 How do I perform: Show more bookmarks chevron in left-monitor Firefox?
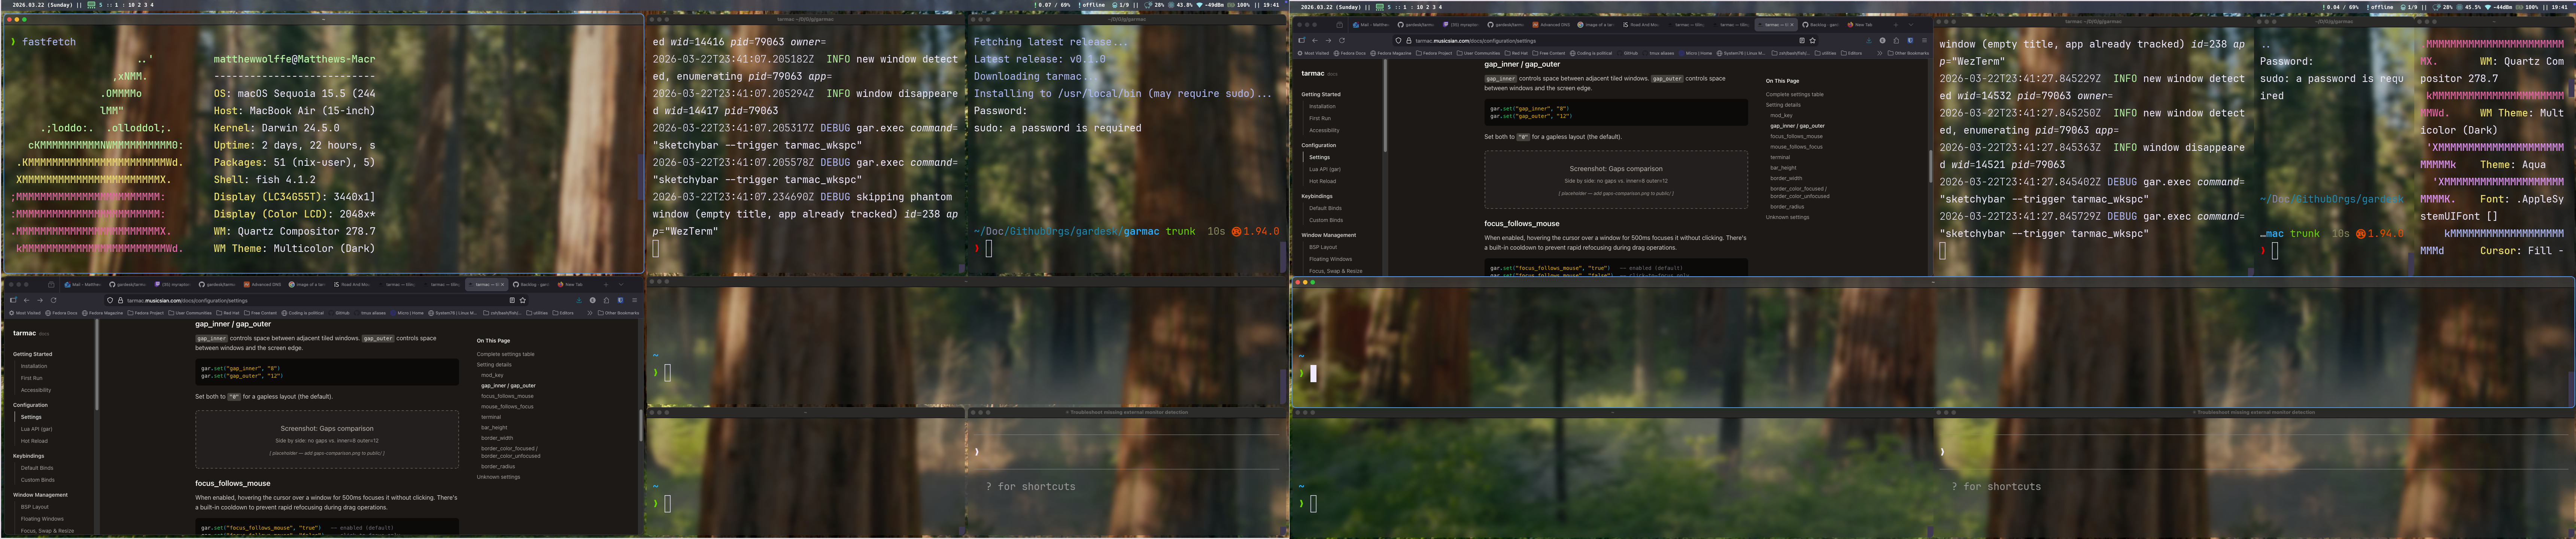[x=590, y=313]
